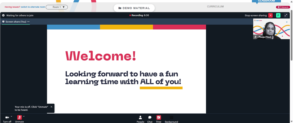Click the Welcome! heading on slide
This screenshot has height=123, width=293.
click(x=100, y=55)
